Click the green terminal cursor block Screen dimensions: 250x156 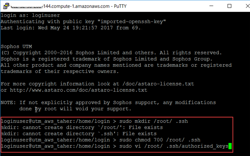pyautogui.click(x=230, y=146)
